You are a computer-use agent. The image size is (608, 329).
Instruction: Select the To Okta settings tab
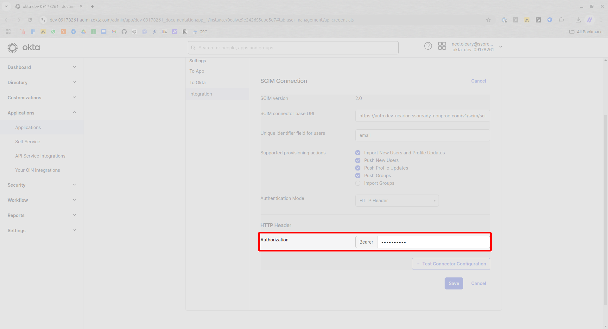[x=197, y=83]
